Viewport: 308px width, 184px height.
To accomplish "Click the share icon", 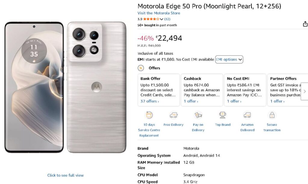I will tap(305, 24).
